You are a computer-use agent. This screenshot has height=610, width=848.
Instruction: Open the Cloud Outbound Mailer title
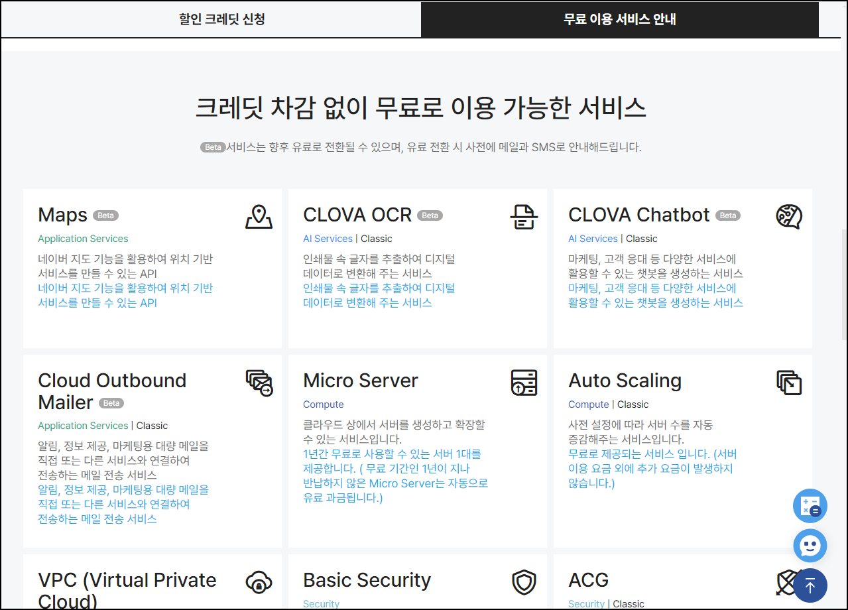112,391
